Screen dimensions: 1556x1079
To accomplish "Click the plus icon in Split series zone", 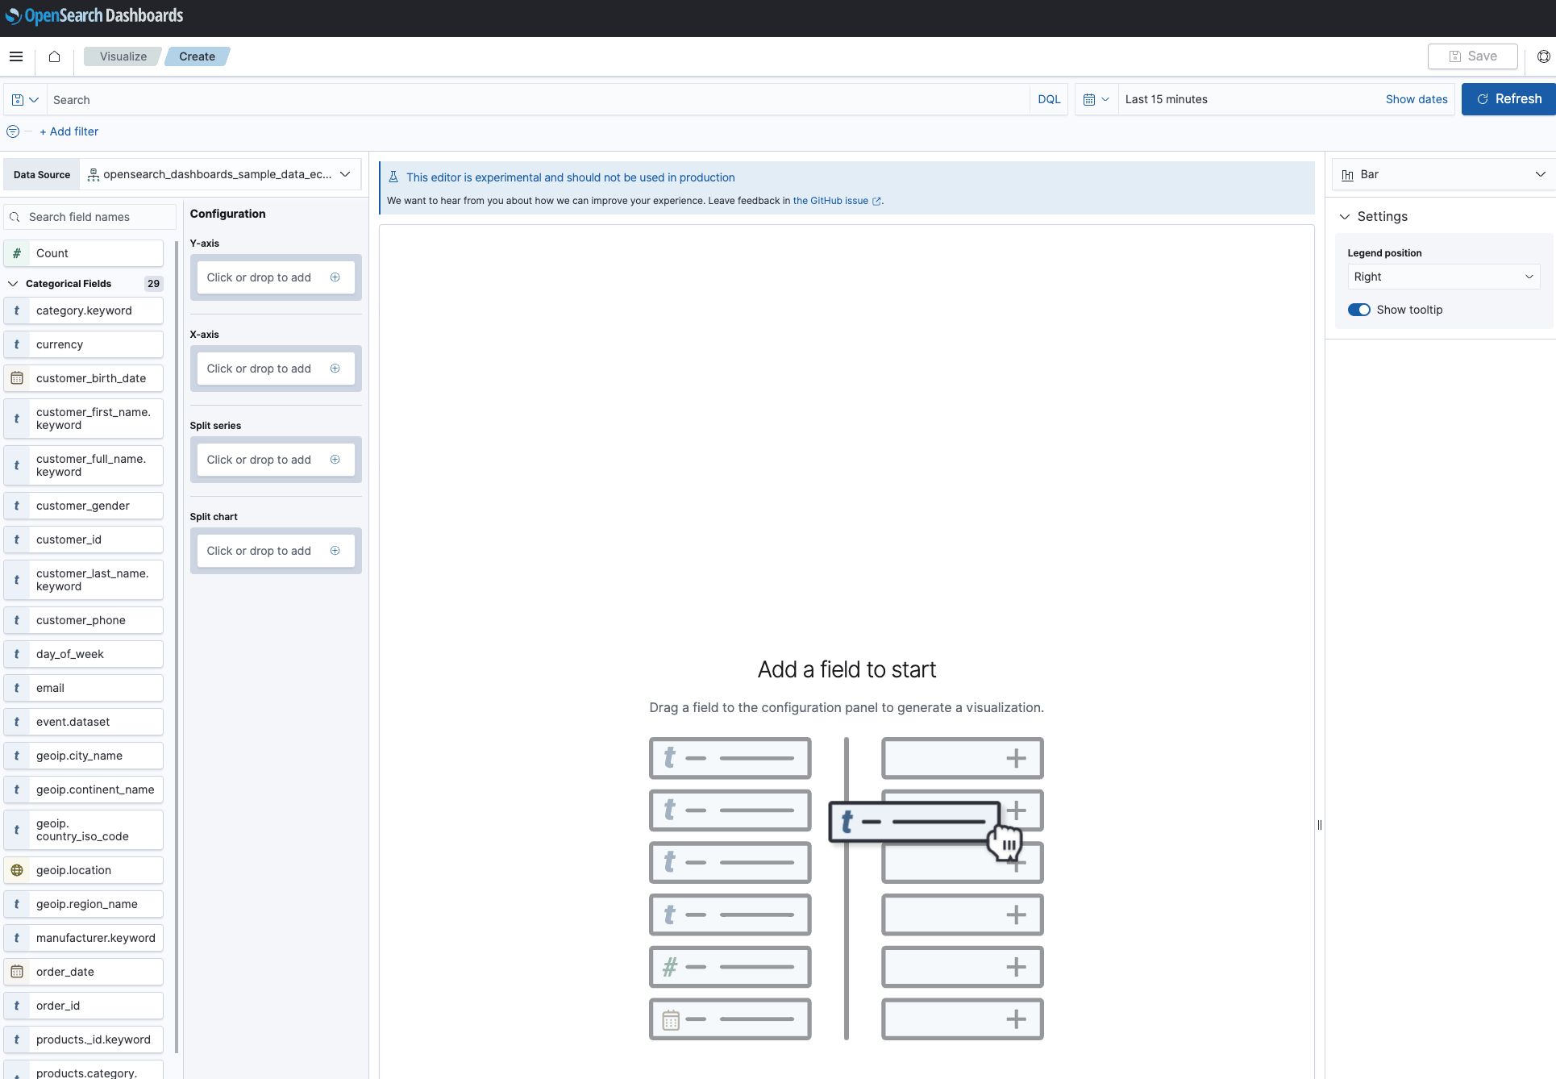I will click(x=335, y=460).
